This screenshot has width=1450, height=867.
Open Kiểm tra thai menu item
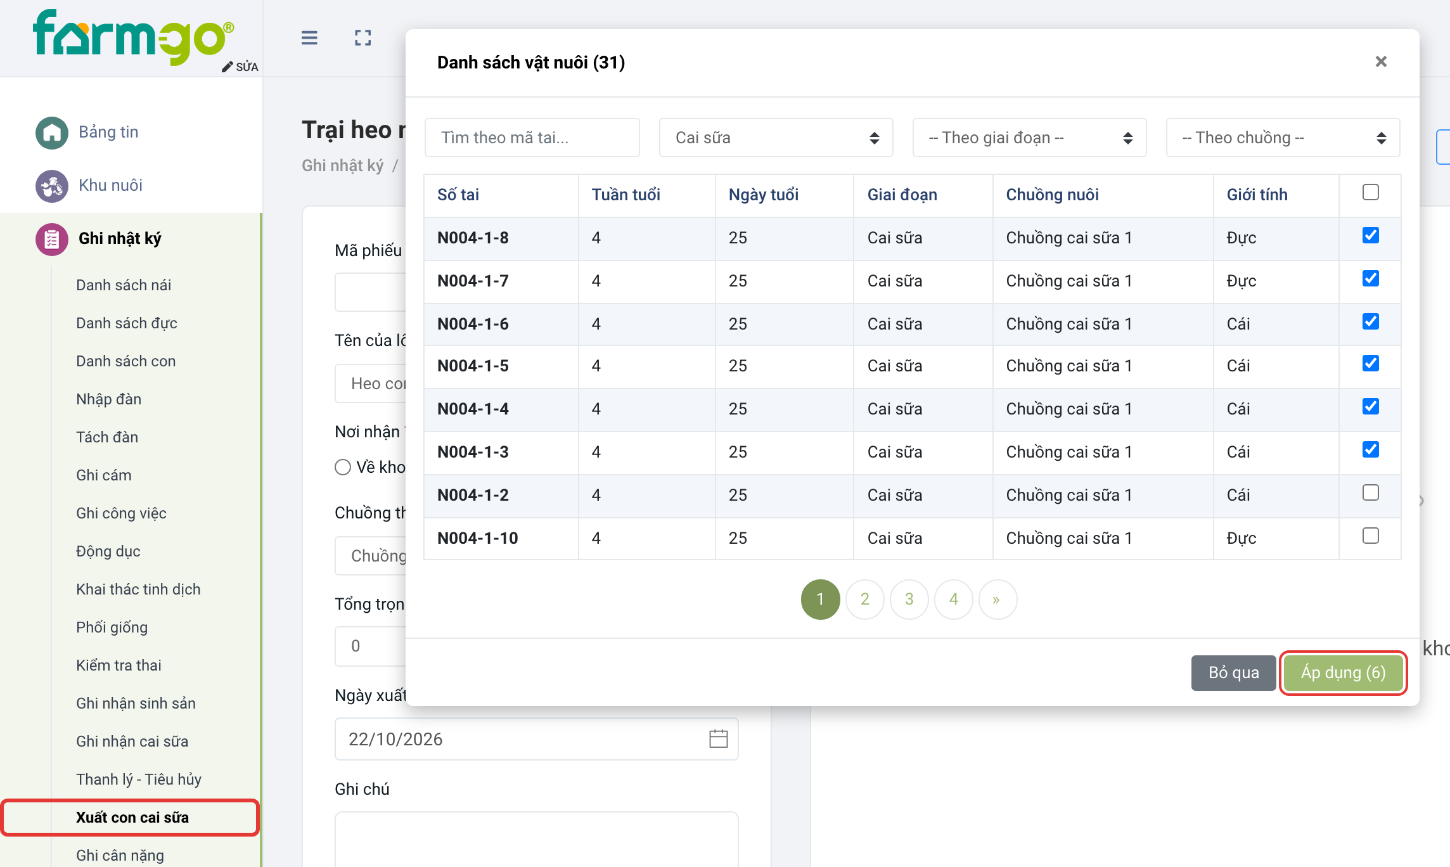119,665
